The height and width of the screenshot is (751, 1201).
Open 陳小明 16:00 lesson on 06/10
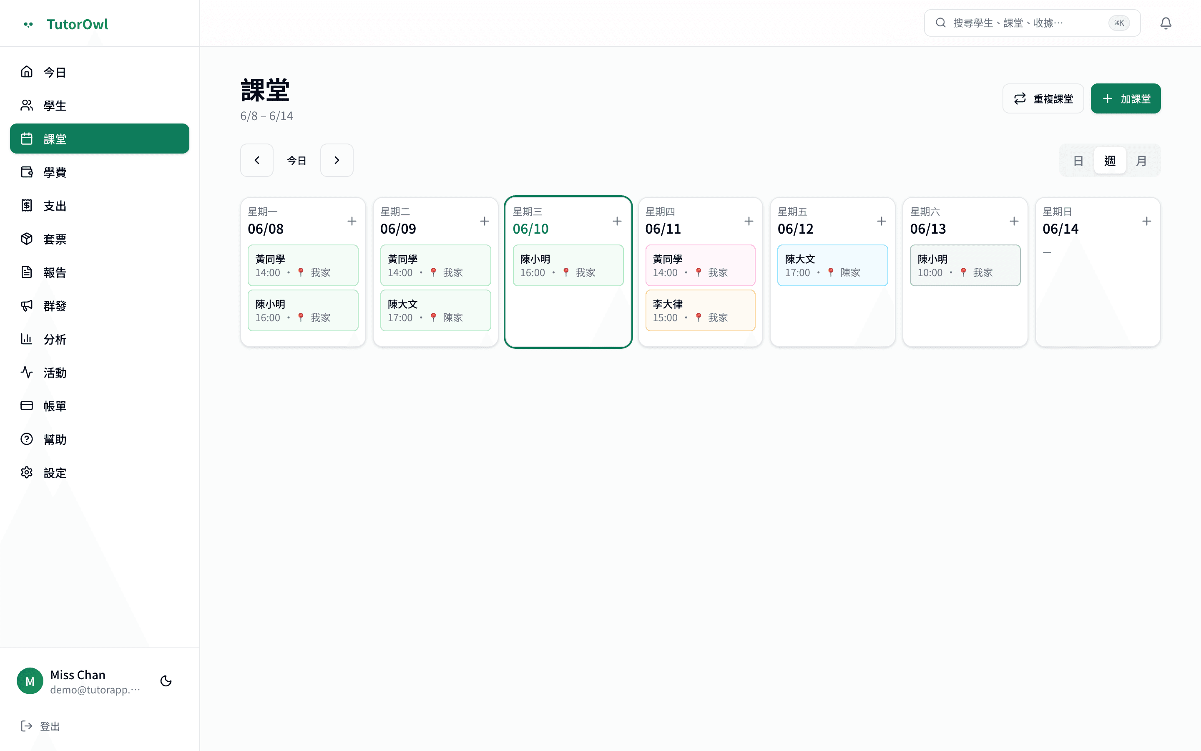pos(568,265)
